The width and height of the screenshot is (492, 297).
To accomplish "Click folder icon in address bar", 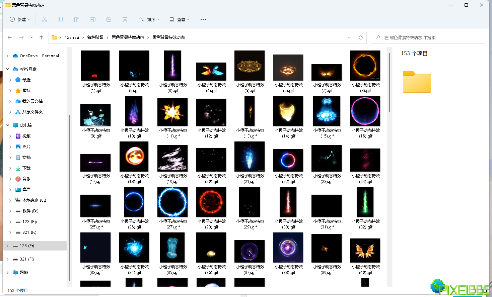I will [x=54, y=37].
